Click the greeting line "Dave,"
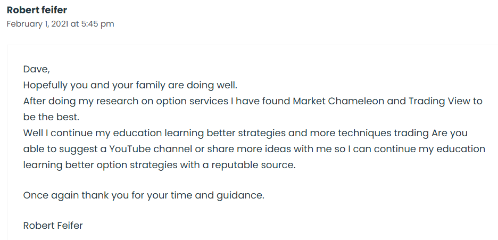Viewport: 498px width, 240px height. pyautogui.click(x=37, y=69)
